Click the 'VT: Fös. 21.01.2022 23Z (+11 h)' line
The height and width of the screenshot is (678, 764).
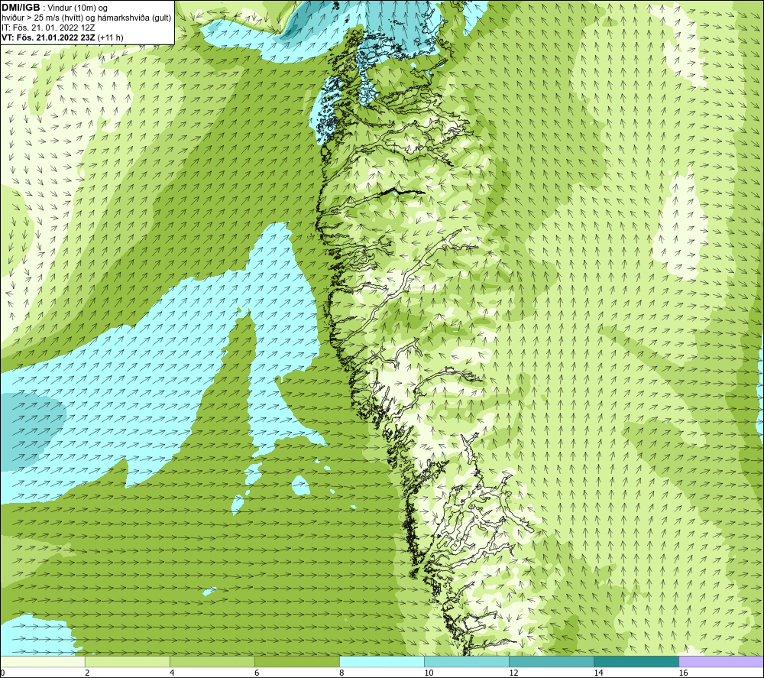point(63,37)
